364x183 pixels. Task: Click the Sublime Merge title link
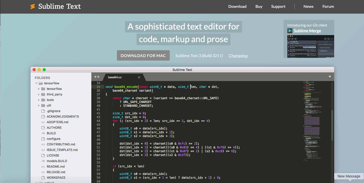pos(307,31)
